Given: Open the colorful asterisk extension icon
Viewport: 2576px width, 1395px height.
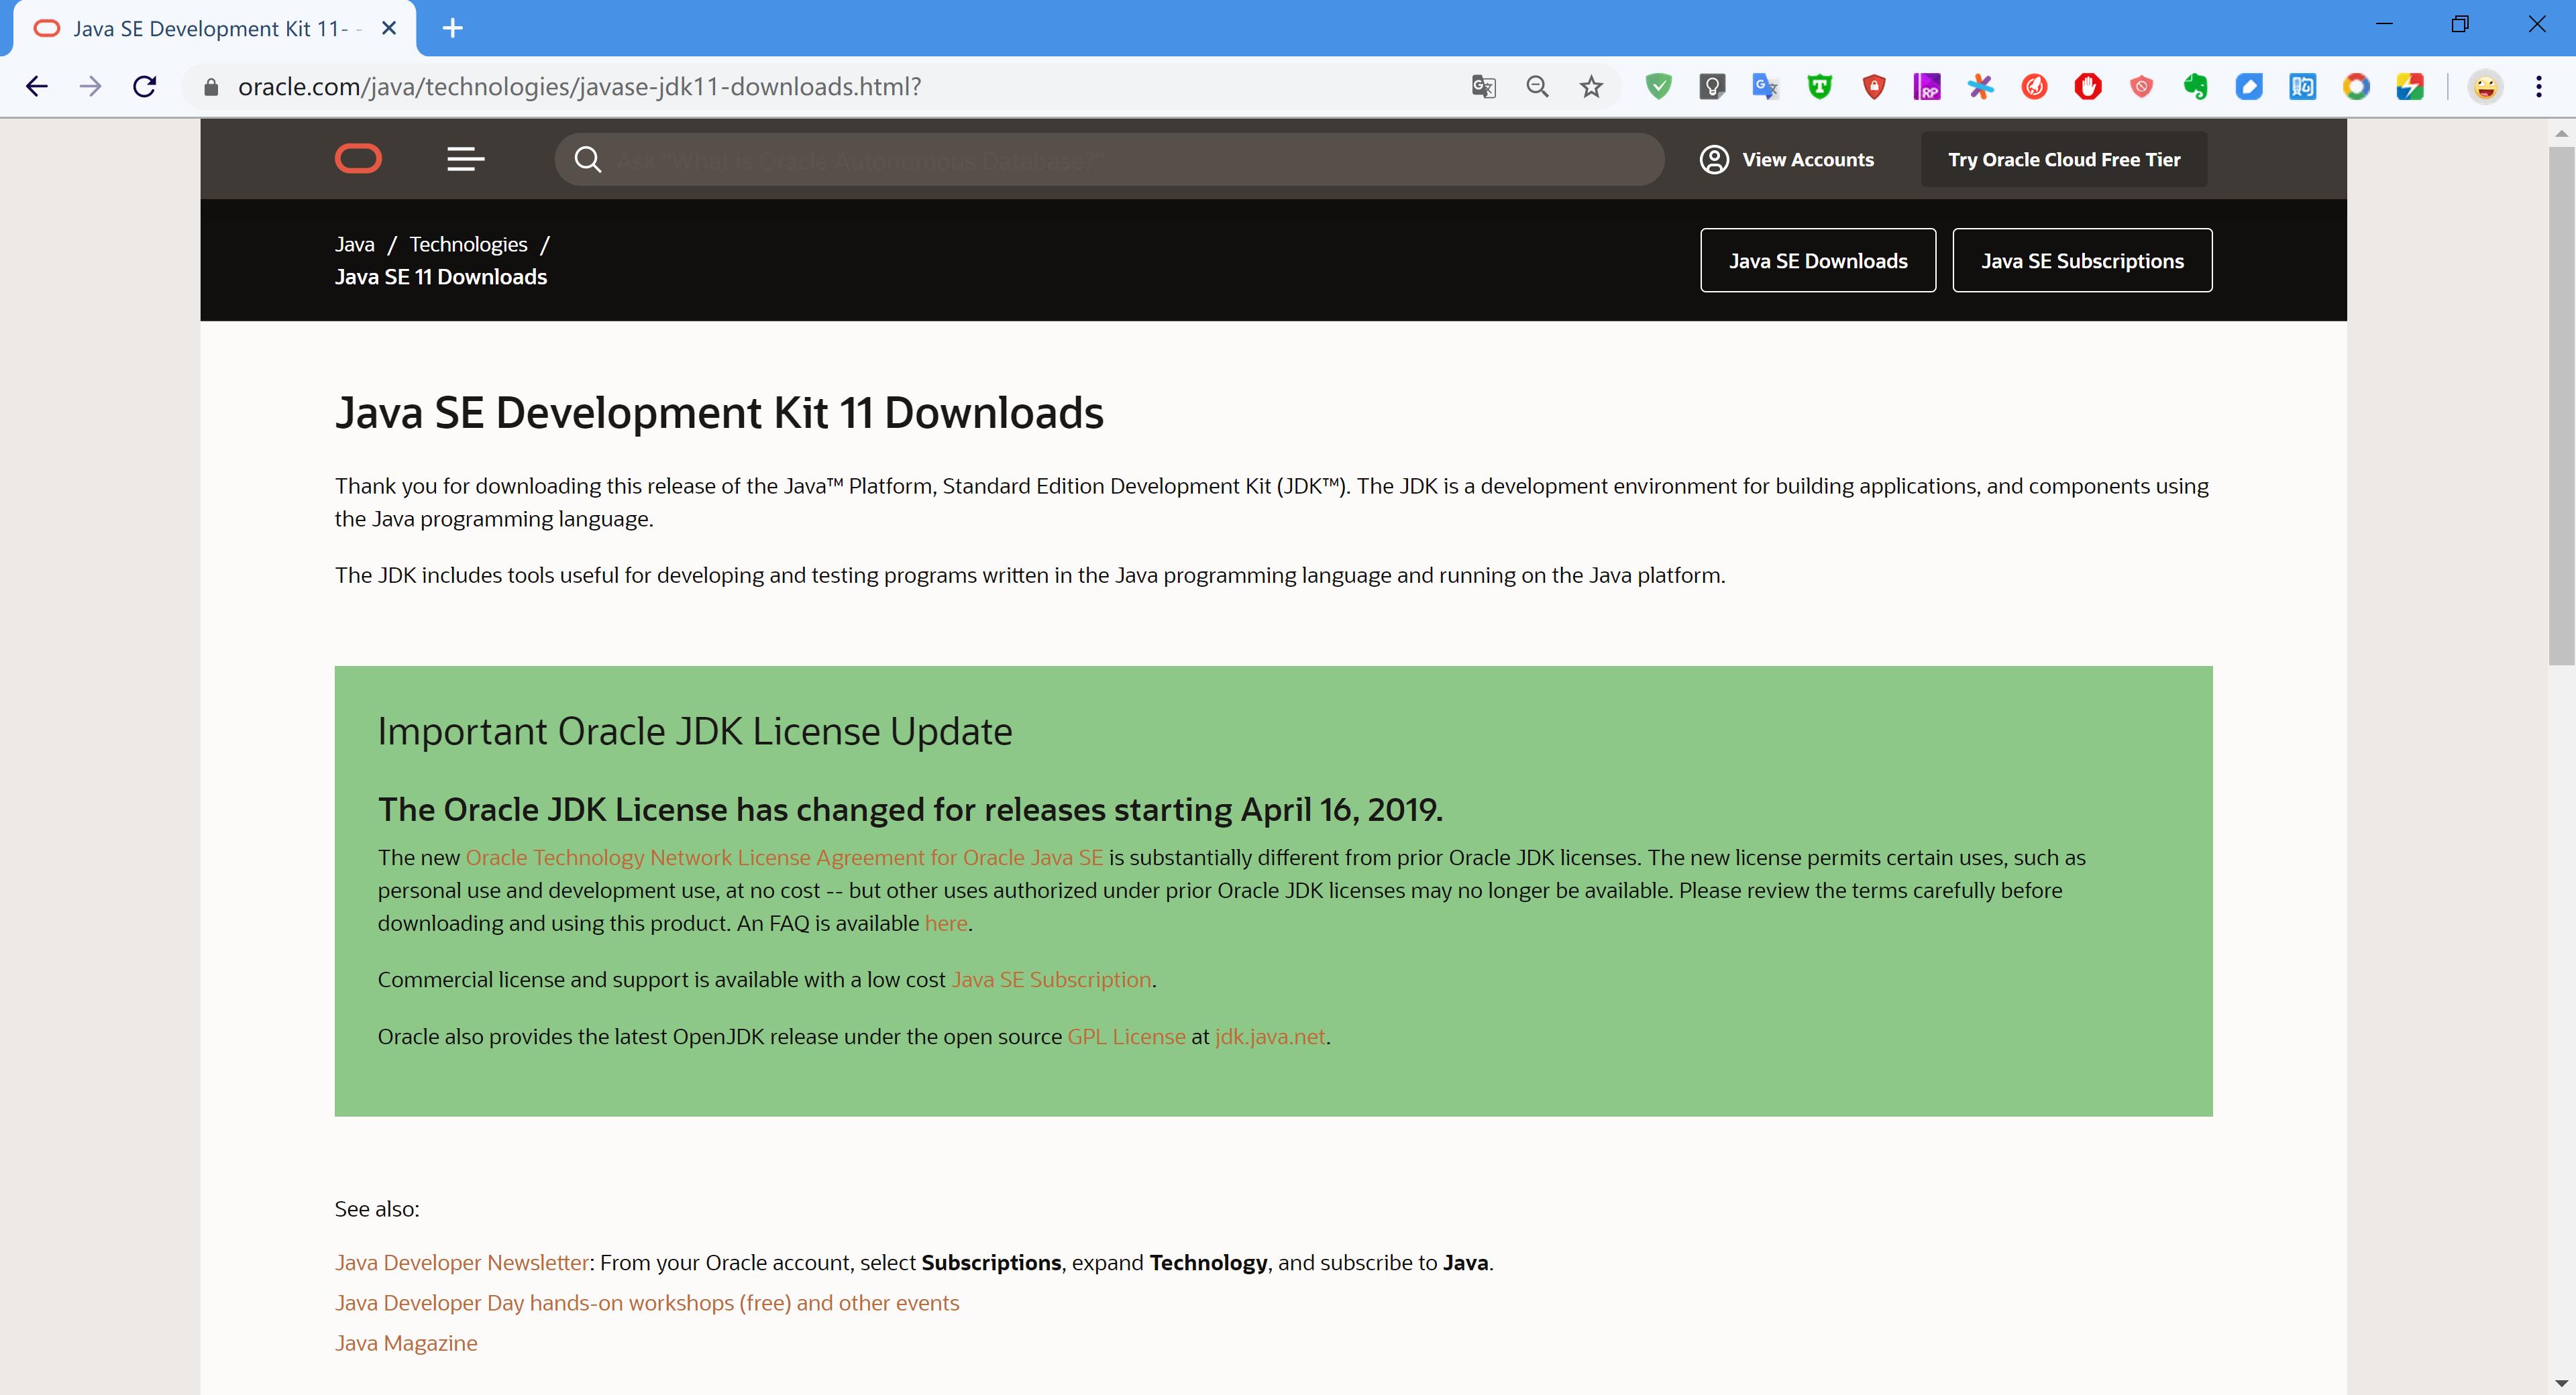Looking at the screenshot, I should (1981, 87).
